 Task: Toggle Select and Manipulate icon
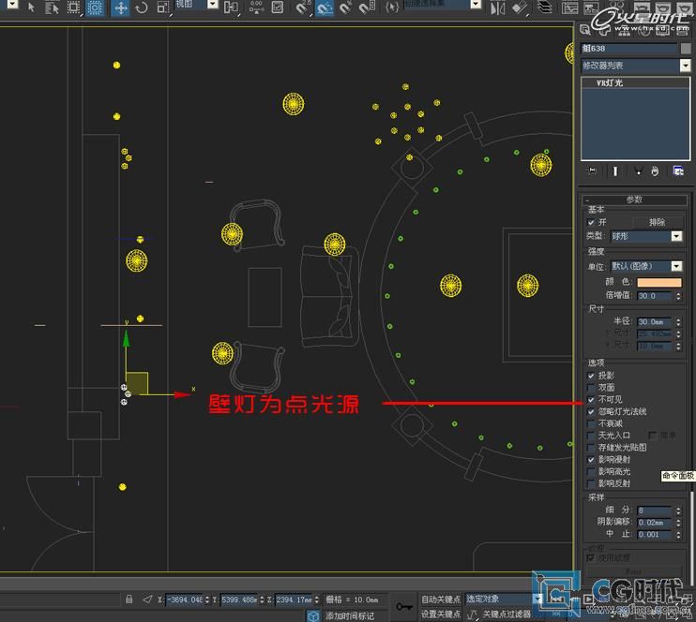click(x=256, y=7)
